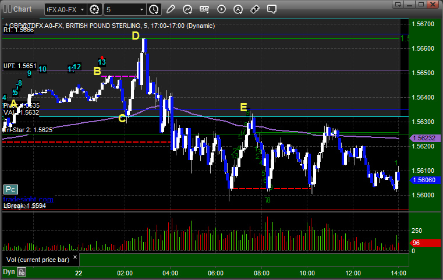Image resolution: width=443 pixels, height=280 pixels.
Task: Open the studies/indicators chart icon
Action: click(x=187, y=9)
